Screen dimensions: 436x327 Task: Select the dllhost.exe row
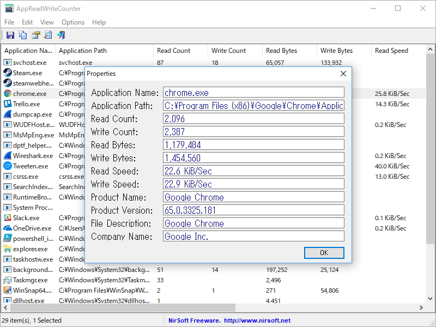[x=214, y=301]
